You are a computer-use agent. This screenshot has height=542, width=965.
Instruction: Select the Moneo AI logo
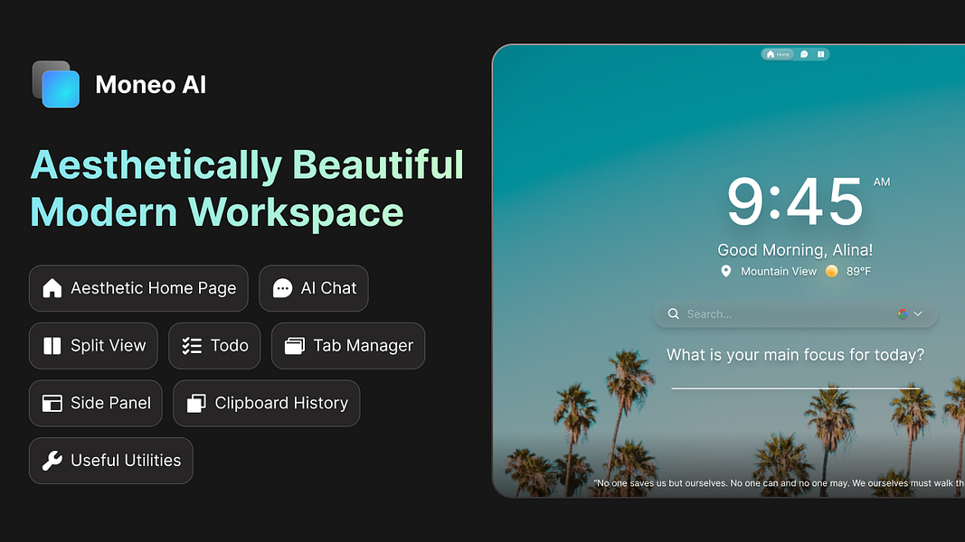[x=56, y=85]
